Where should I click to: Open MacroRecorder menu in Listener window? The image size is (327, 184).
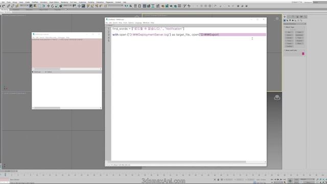coord(51,37)
